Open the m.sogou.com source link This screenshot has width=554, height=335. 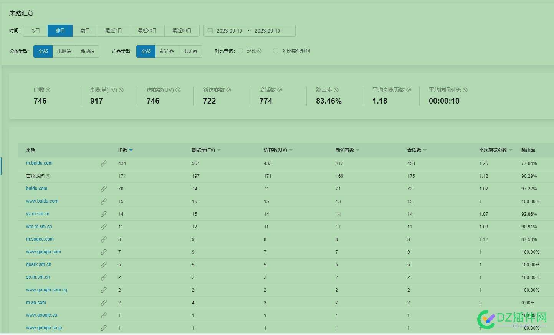coord(40,239)
